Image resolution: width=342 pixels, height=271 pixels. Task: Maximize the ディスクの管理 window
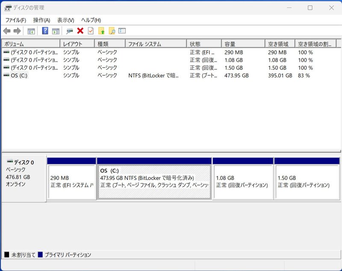pos(310,8)
